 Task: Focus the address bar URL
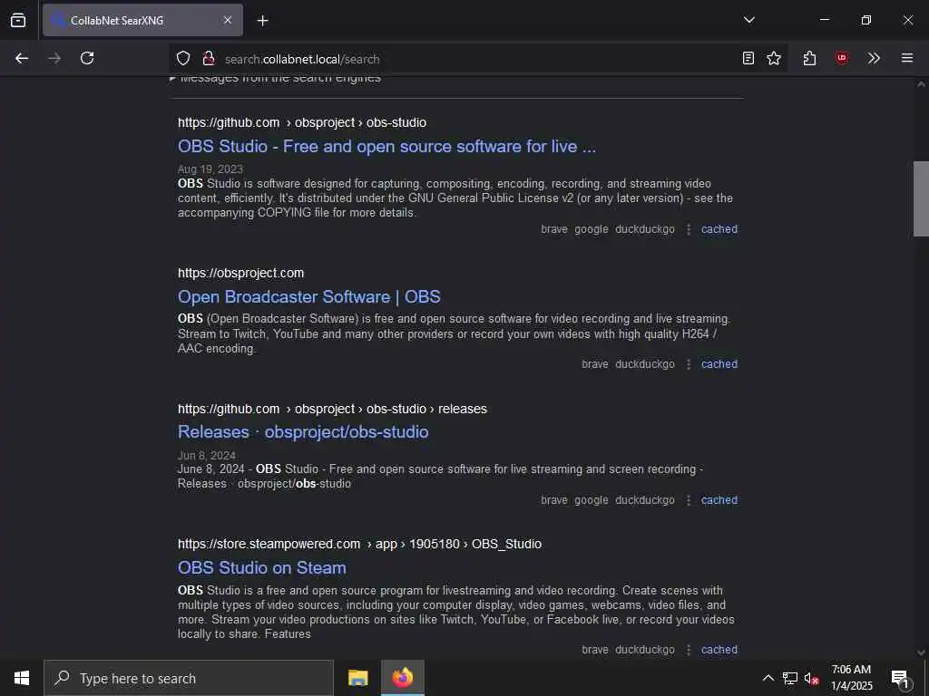[302, 59]
